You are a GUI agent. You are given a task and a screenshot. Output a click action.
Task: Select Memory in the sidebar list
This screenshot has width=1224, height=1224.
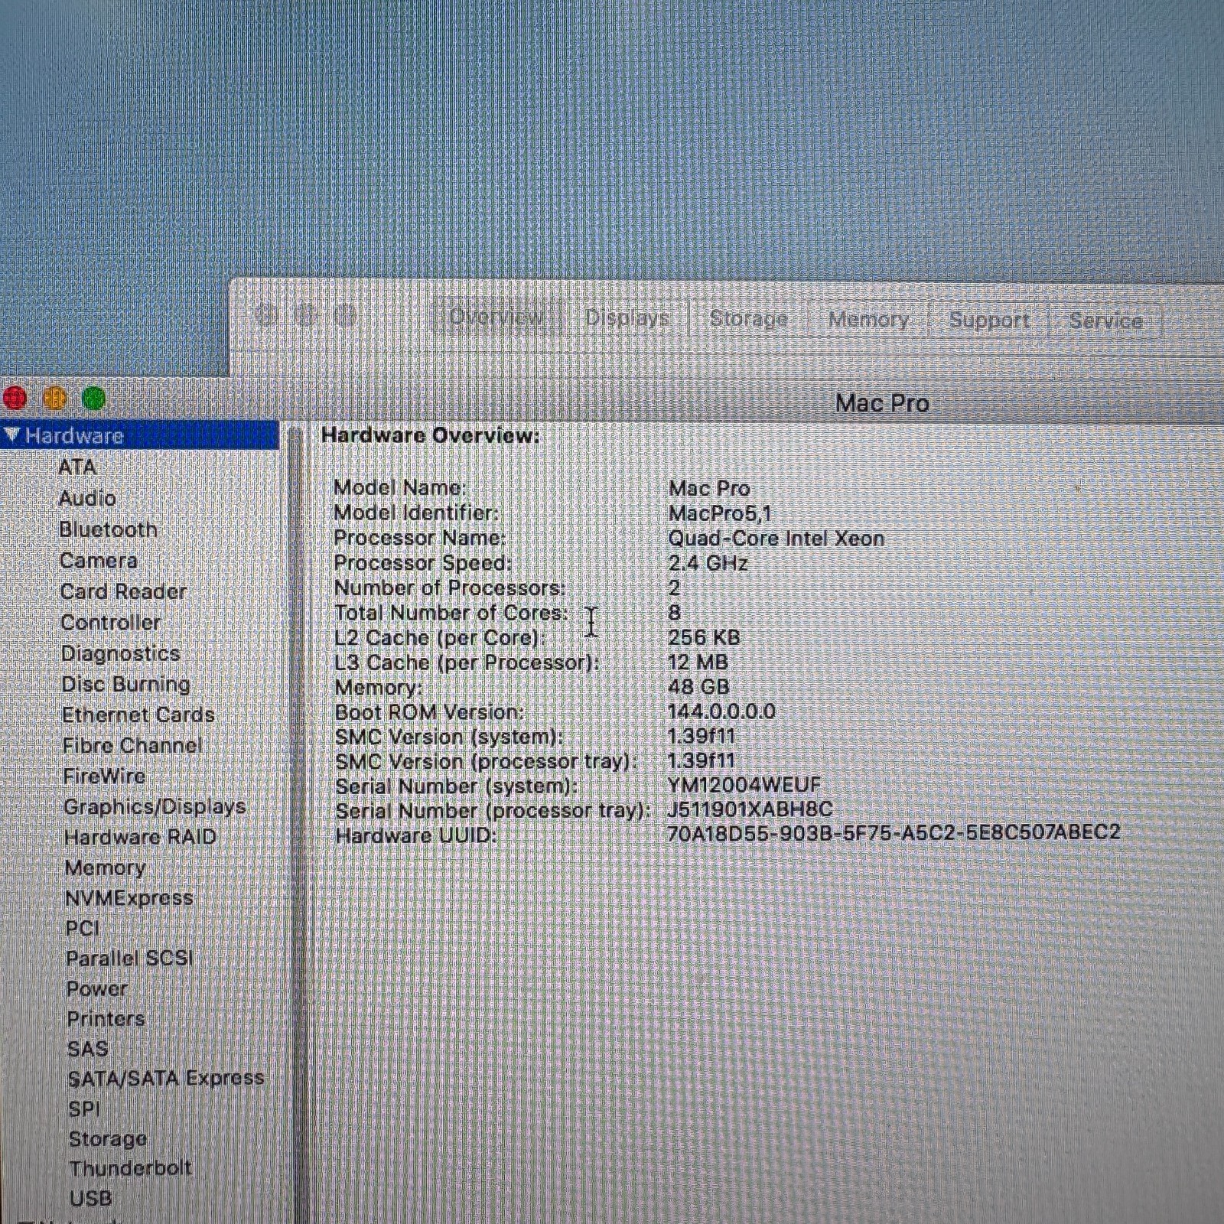tap(106, 868)
